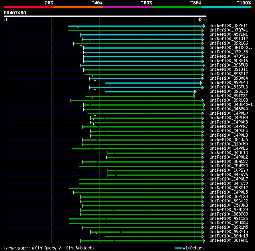255x251 pixels.
Task: Open the UniRef100_B9RWM5 hit
Action: point(229,227)
